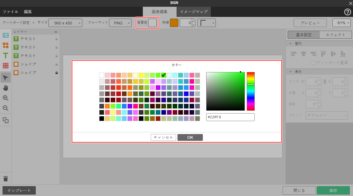353x196 pixels.
Task: Toggle lock on the third テキスト layer
Action: [57, 56]
